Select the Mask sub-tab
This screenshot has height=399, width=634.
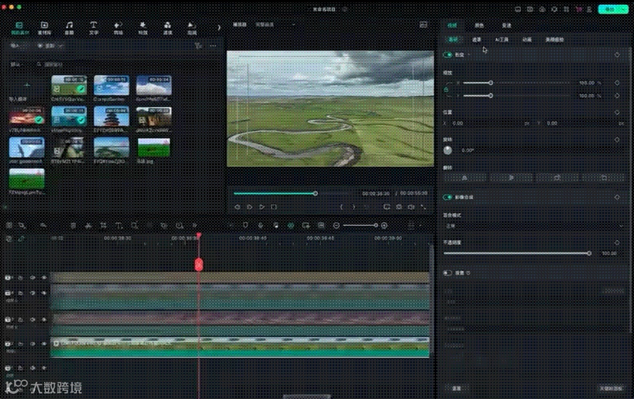click(x=477, y=39)
